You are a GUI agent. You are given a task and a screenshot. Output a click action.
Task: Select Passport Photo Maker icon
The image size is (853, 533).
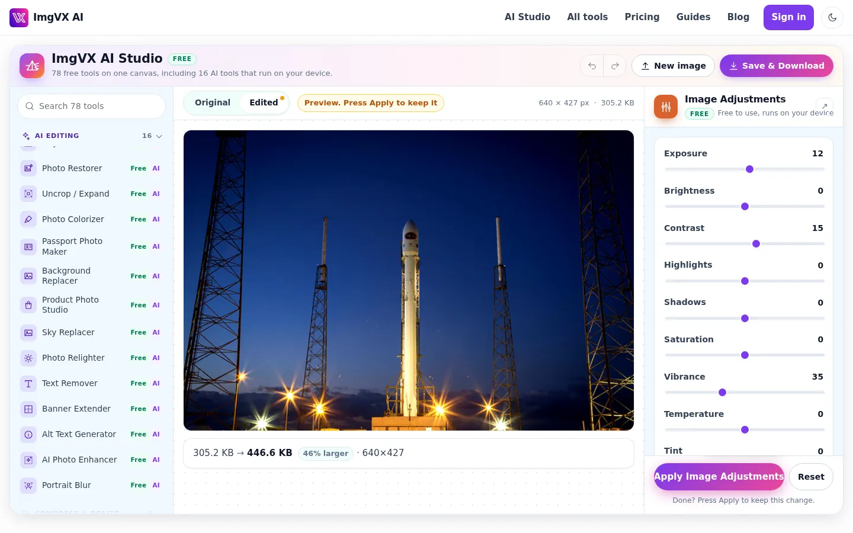click(x=28, y=246)
